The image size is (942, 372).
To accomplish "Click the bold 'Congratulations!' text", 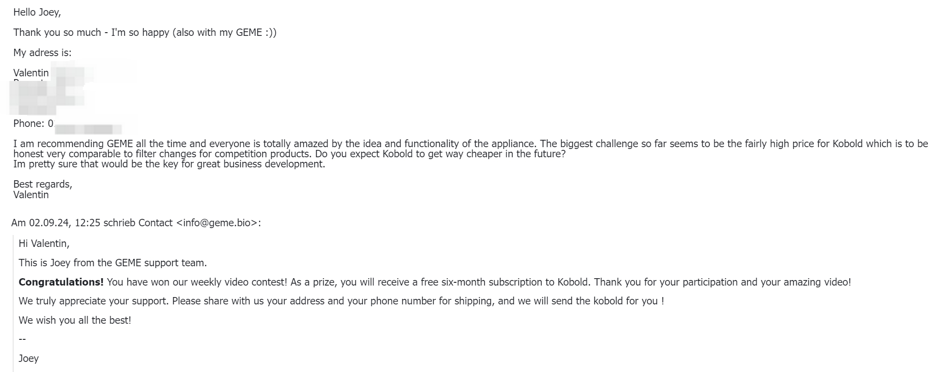I will coord(61,282).
